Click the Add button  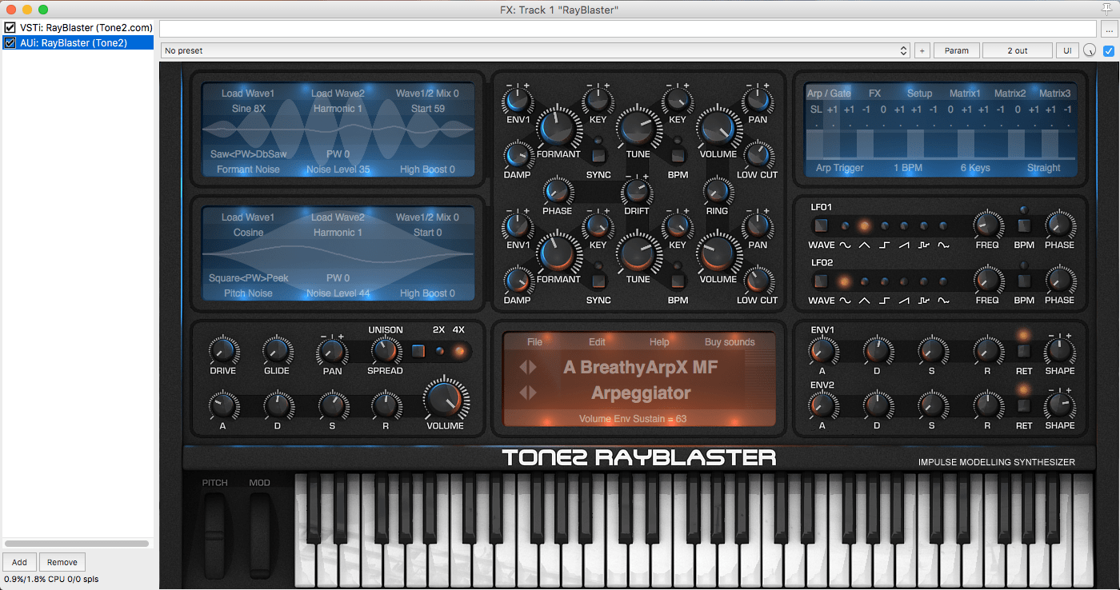19,562
